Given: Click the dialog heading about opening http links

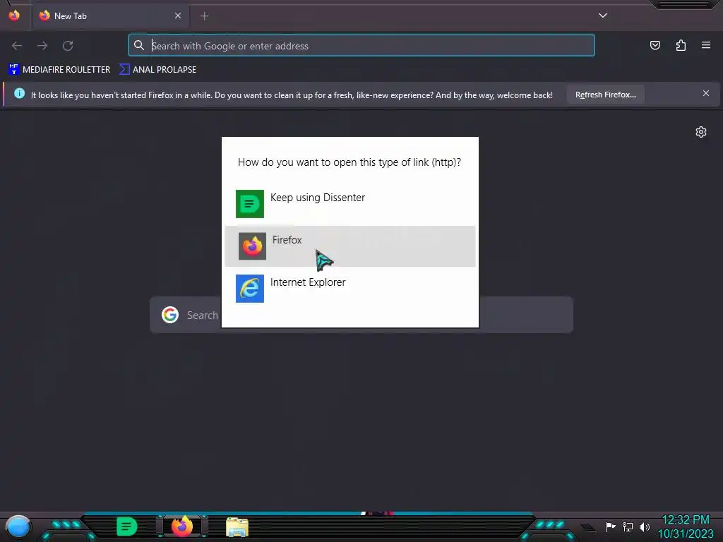Looking at the screenshot, I should [349, 162].
